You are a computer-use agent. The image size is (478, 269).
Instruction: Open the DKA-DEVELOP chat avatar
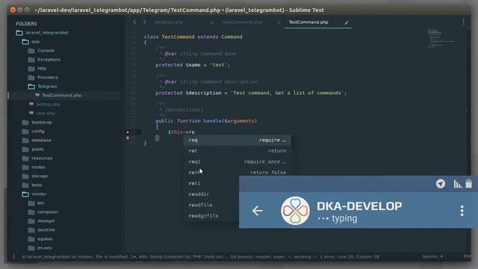pos(295,211)
